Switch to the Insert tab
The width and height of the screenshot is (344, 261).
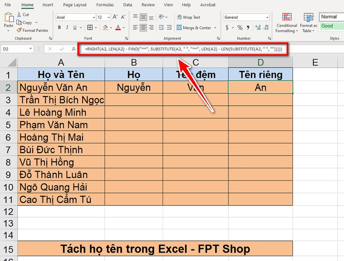coord(48,5)
